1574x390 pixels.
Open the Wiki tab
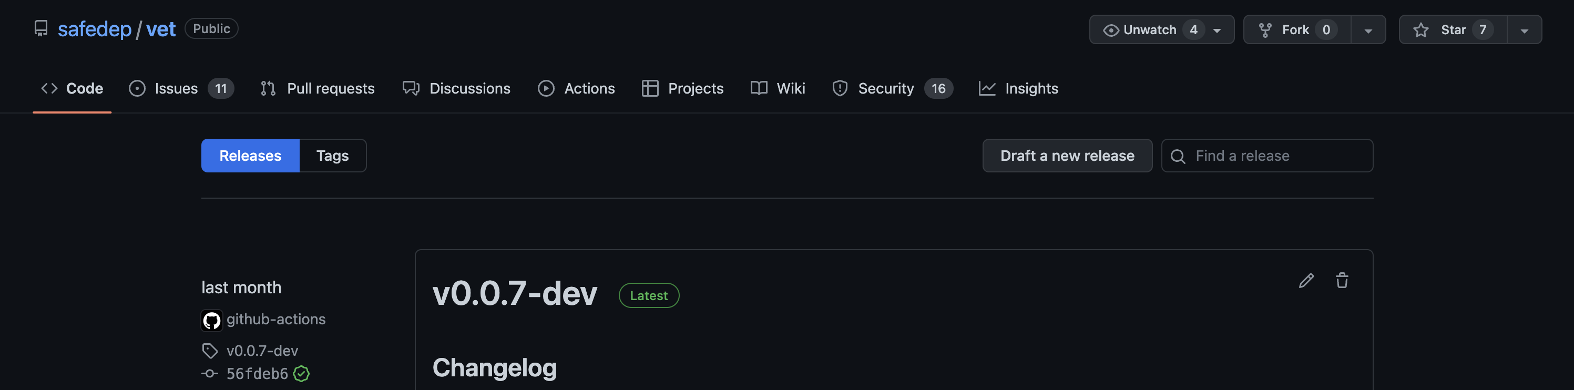tap(778, 88)
